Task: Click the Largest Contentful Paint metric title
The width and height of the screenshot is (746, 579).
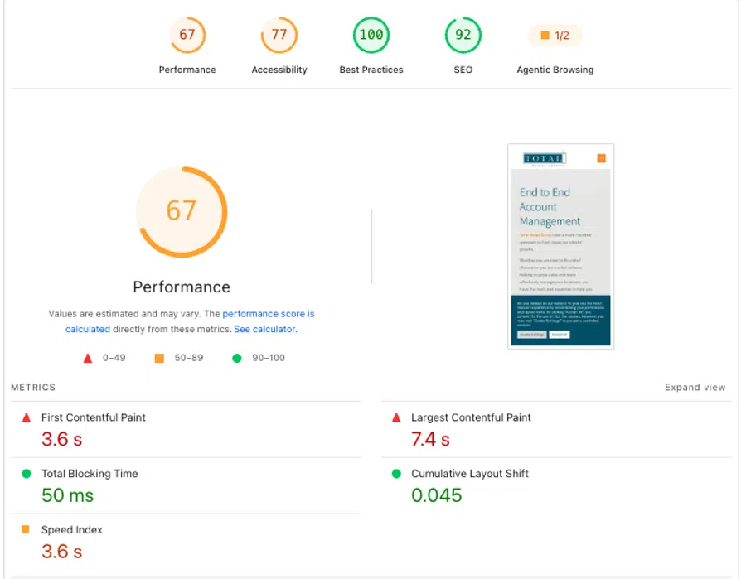Action: click(471, 417)
